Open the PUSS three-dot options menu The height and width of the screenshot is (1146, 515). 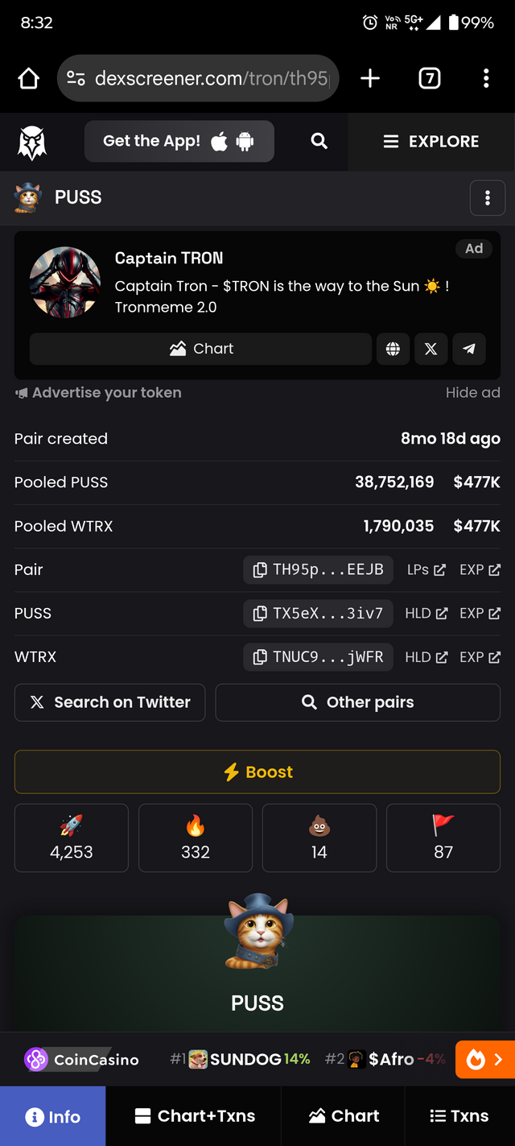click(488, 197)
